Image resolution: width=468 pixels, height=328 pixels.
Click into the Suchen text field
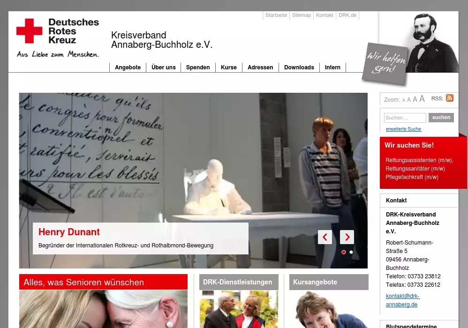tap(405, 118)
